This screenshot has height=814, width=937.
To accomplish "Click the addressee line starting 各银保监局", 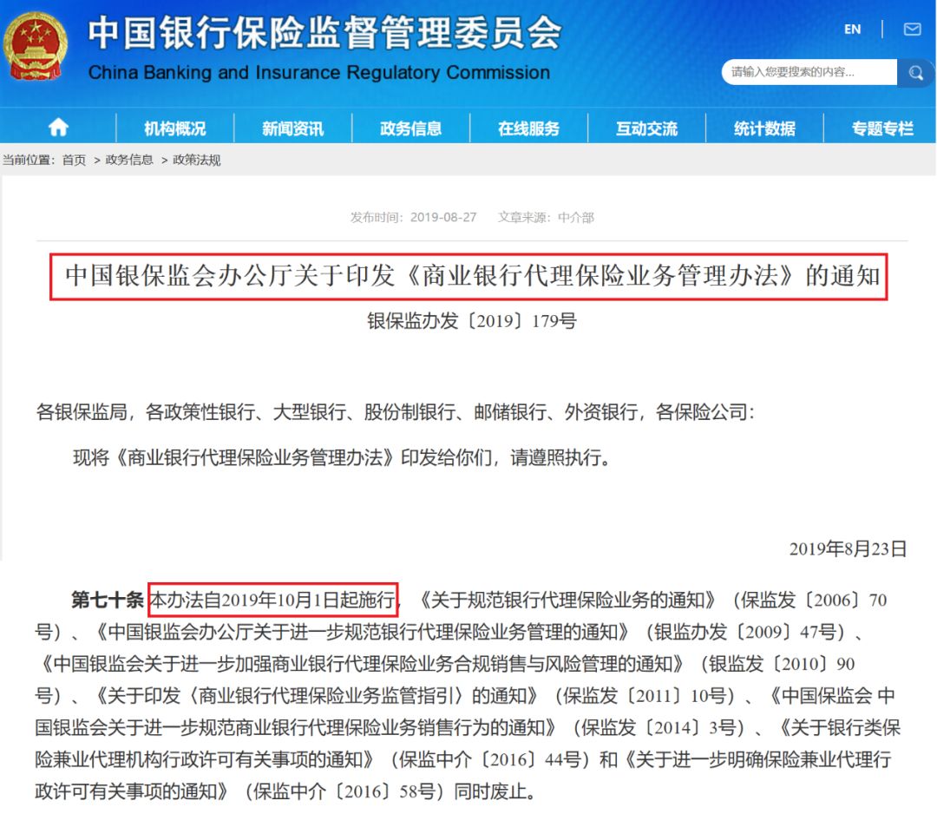I will point(395,412).
